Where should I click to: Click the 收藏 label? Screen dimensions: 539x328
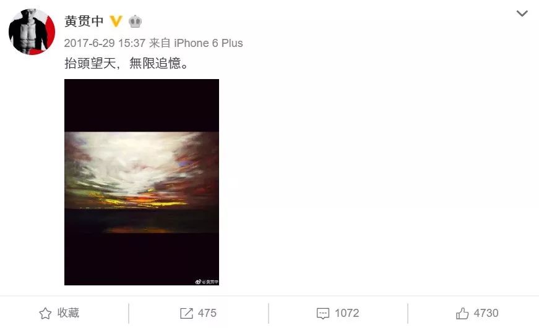68,313
